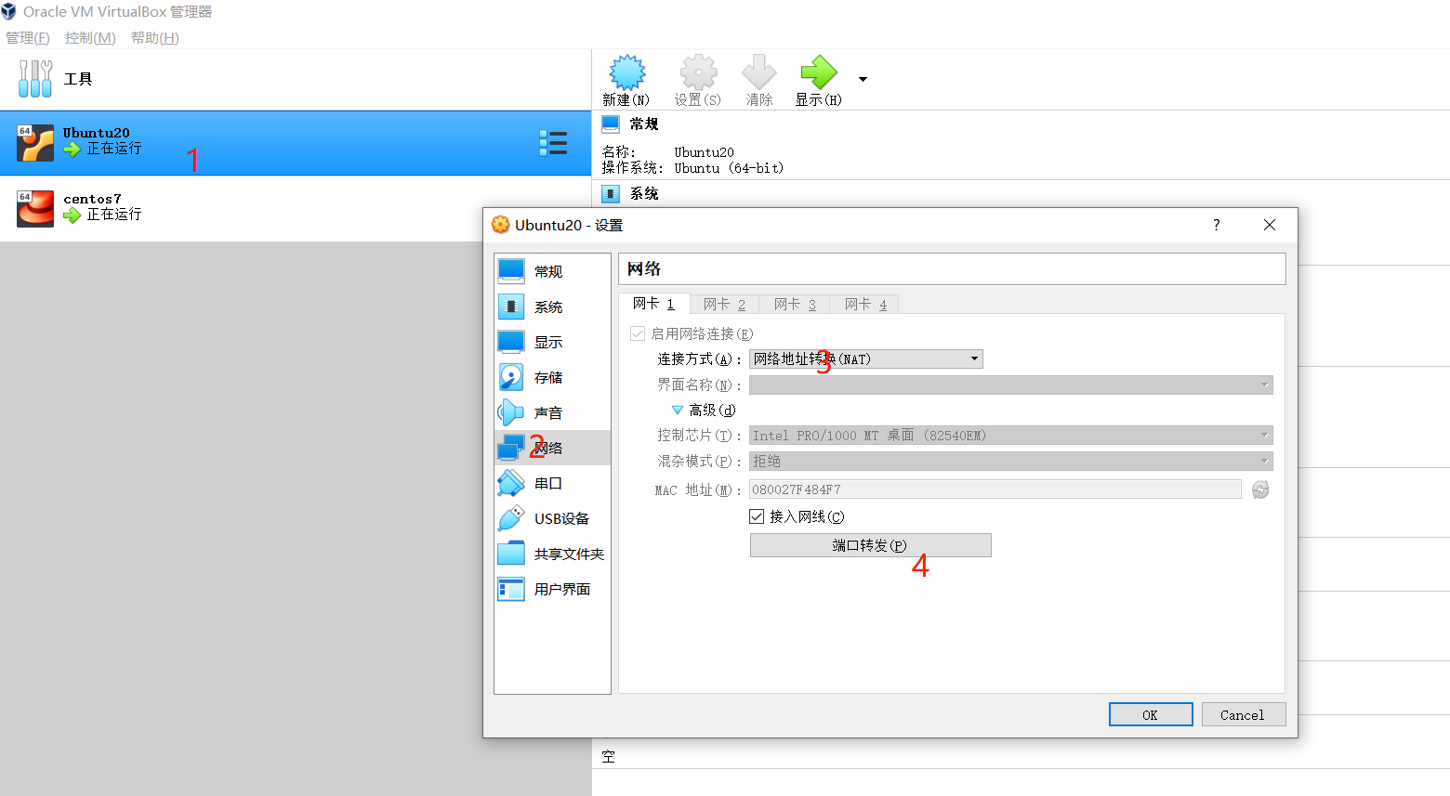Open the Audio (声音) settings category

(x=552, y=412)
